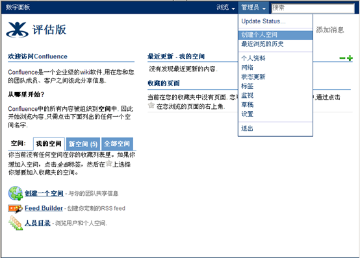Select 状态更新 menu entry
This screenshot has width=360, height=258.
tap(276, 76)
